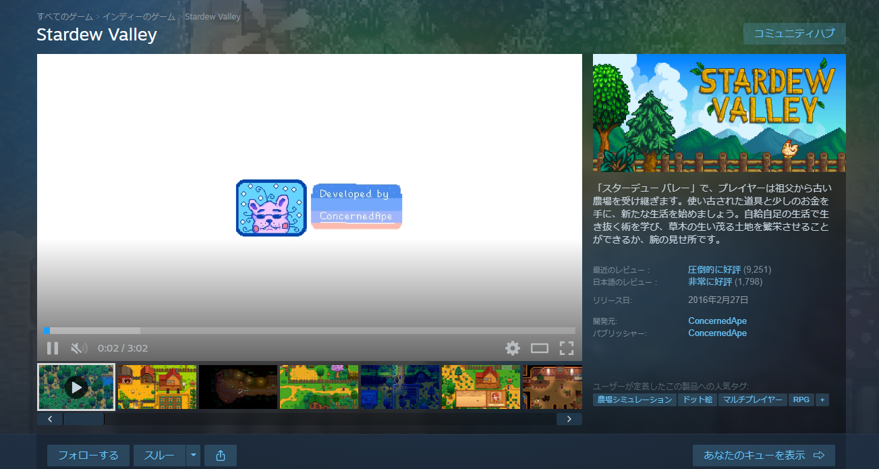Open video settings gear
Image resolution: width=879 pixels, height=469 pixels.
coord(513,348)
